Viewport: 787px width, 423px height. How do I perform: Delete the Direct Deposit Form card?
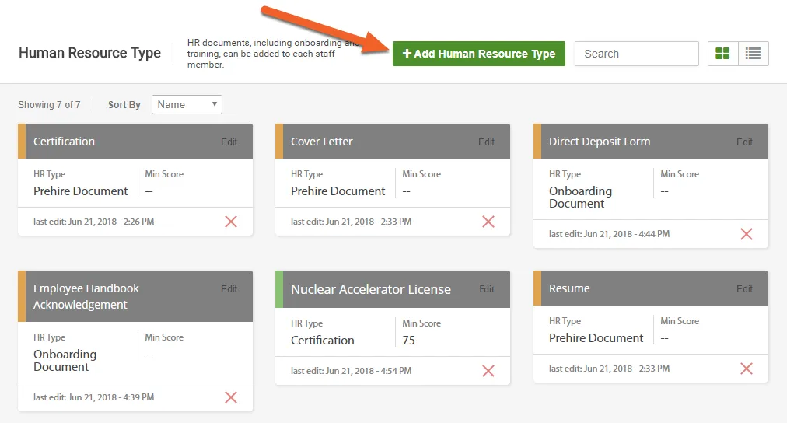pos(747,234)
